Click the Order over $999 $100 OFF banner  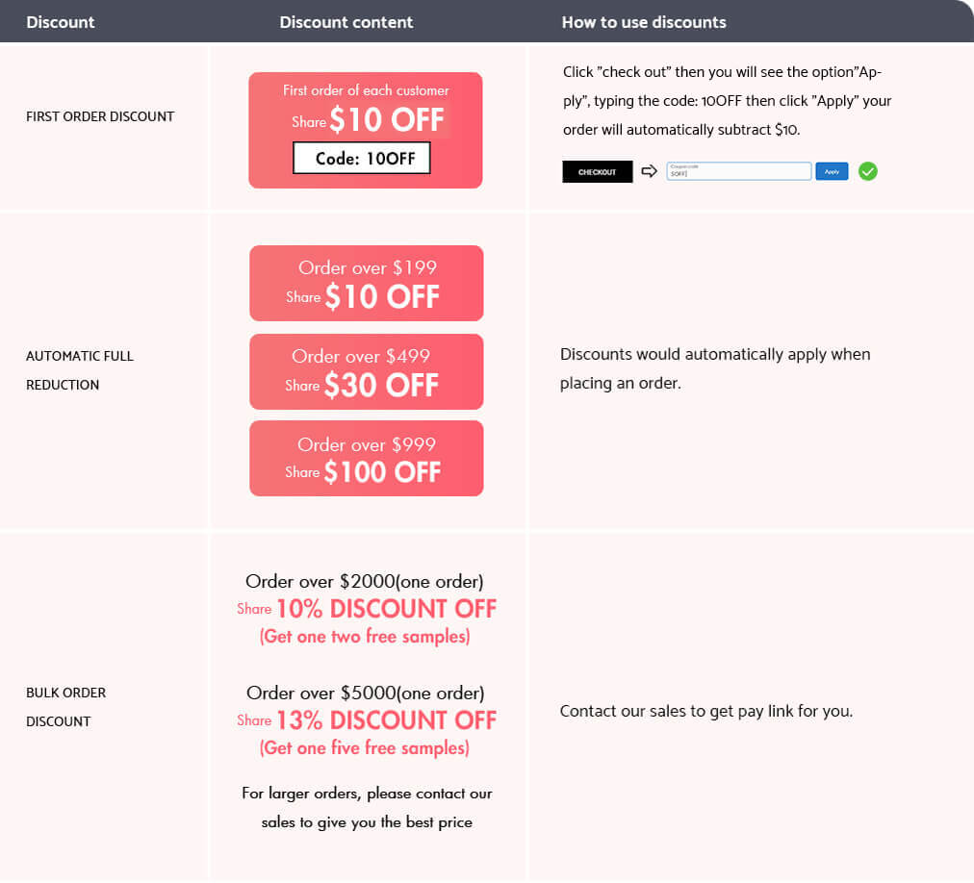click(x=367, y=458)
